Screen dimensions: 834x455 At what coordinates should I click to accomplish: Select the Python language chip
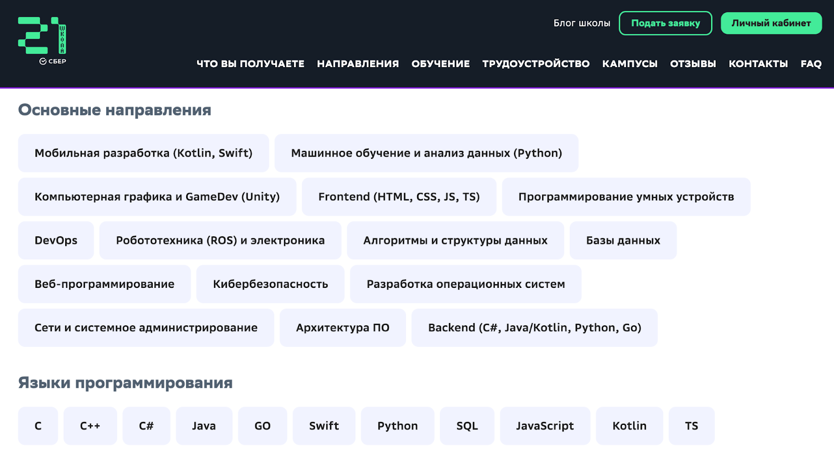pos(397,426)
